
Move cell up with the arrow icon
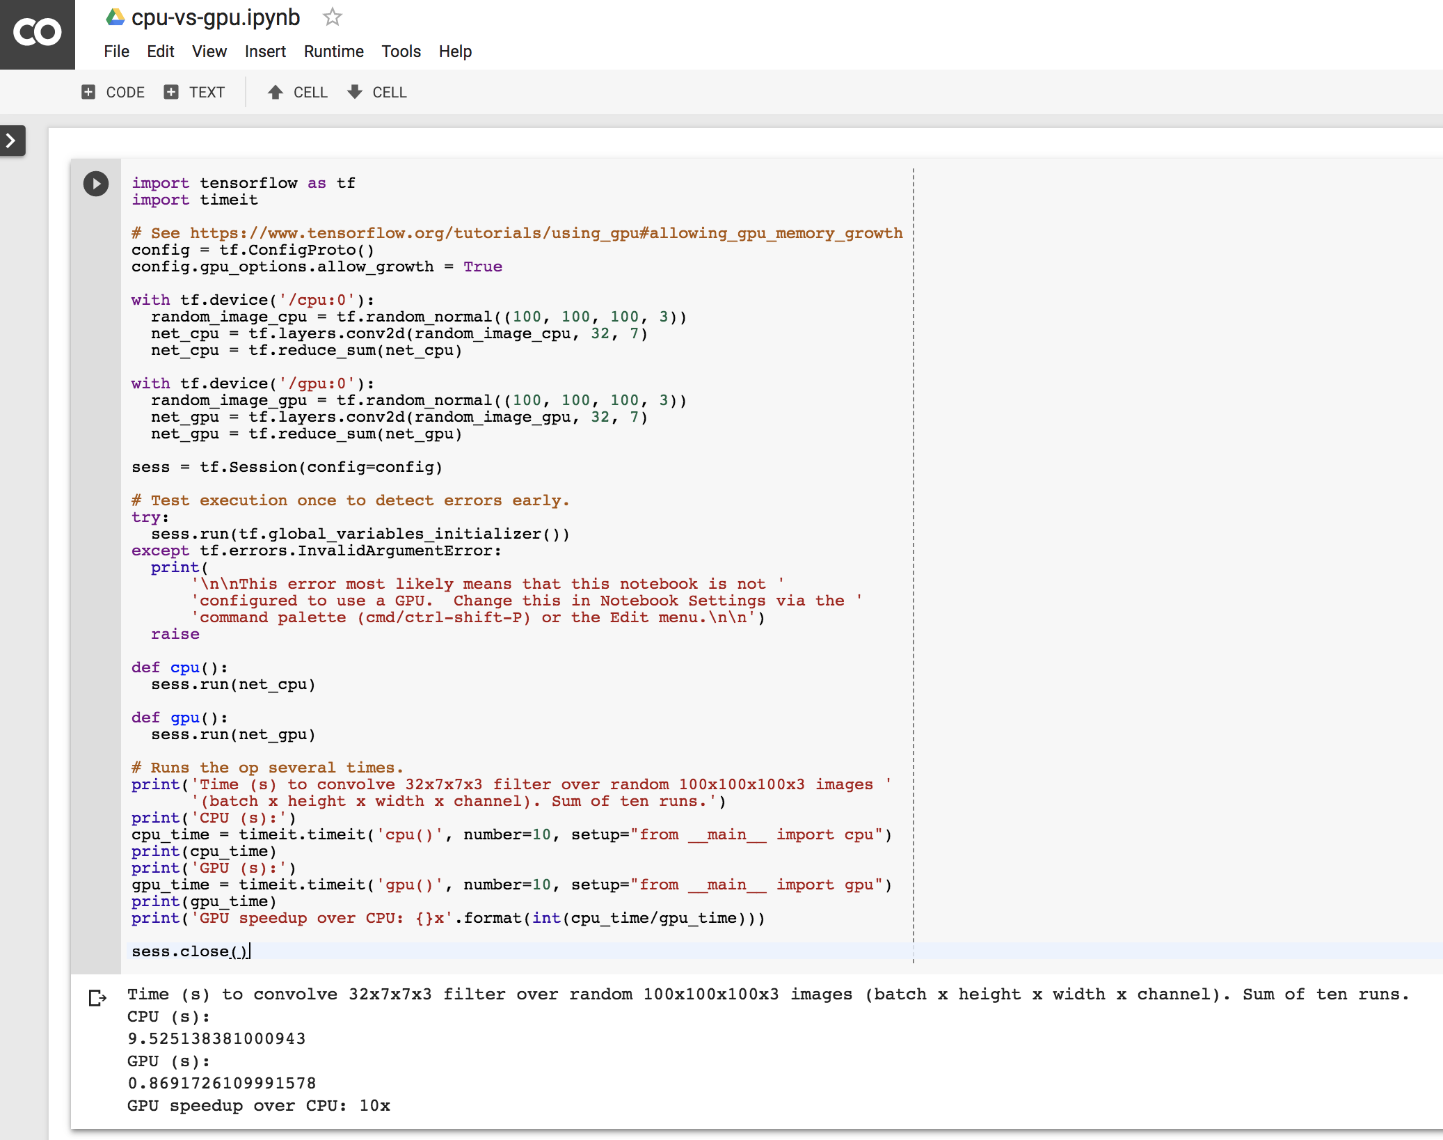[x=276, y=92]
